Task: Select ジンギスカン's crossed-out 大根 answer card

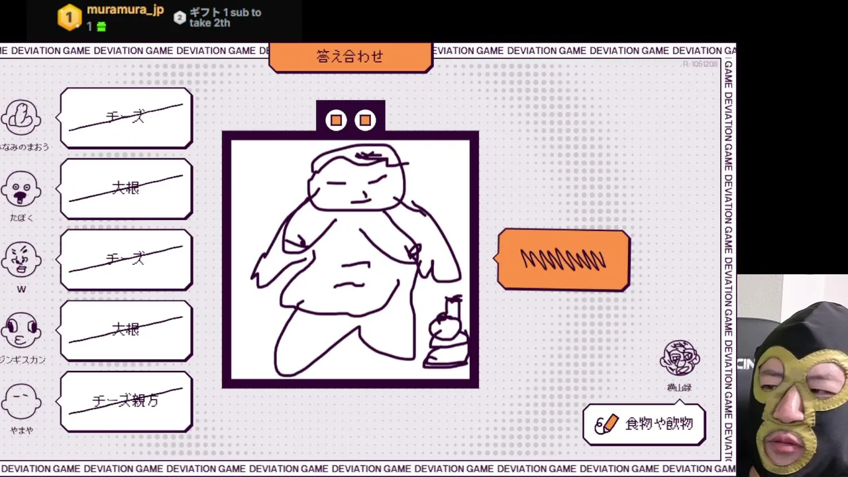Action: click(126, 331)
